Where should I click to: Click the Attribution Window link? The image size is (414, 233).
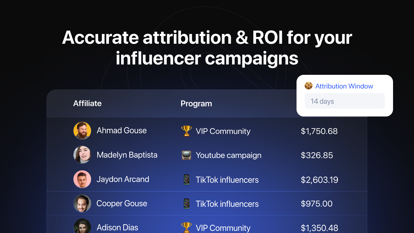344,86
